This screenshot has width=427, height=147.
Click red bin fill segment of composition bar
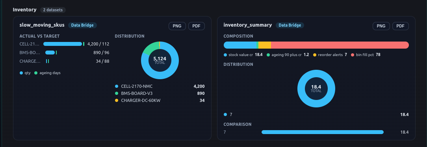point(340,45)
